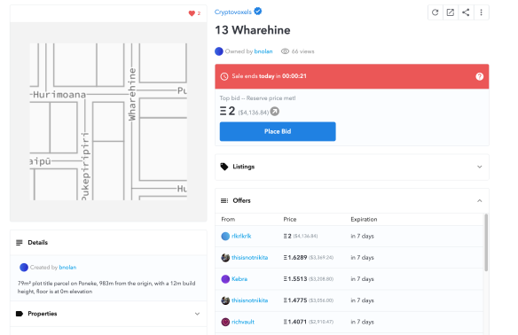Click the Offers list icon
The width and height of the screenshot is (518, 335).
[x=224, y=200]
